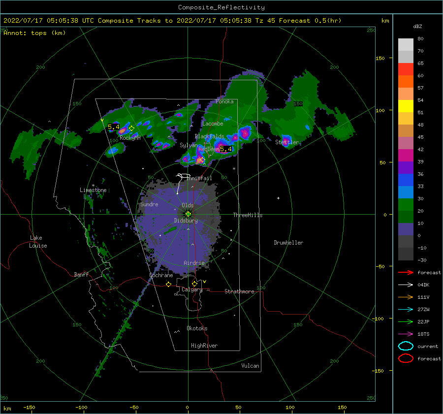Click the Okotoks label
The image size is (443, 414).
click(x=197, y=328)
